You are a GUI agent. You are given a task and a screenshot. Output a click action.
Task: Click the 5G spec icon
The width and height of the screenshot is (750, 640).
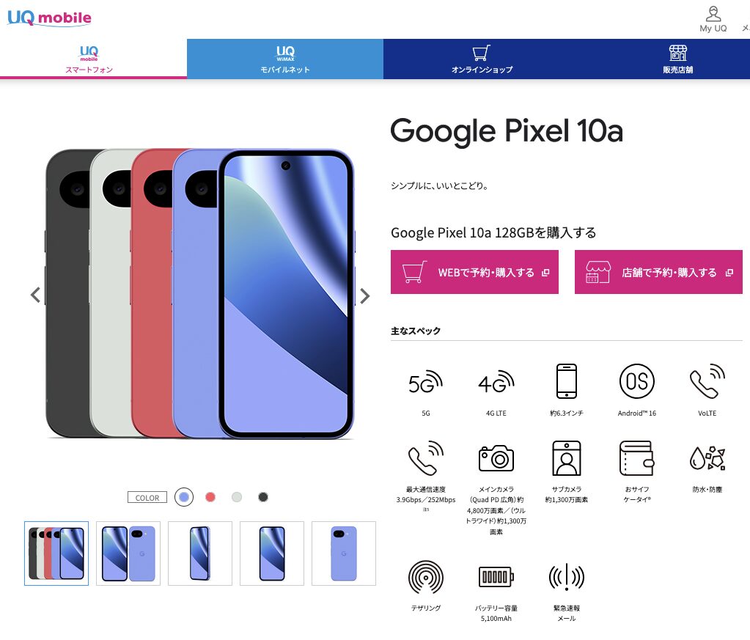425,382
